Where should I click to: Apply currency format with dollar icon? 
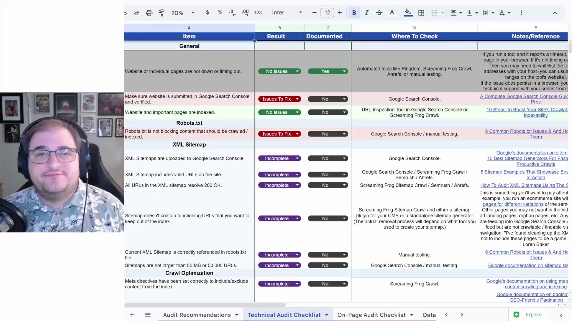click(207, 12)
